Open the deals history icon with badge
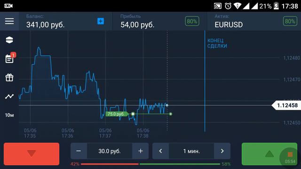The image size is (301, 169). pyautogui.click(x=10, y=58)
